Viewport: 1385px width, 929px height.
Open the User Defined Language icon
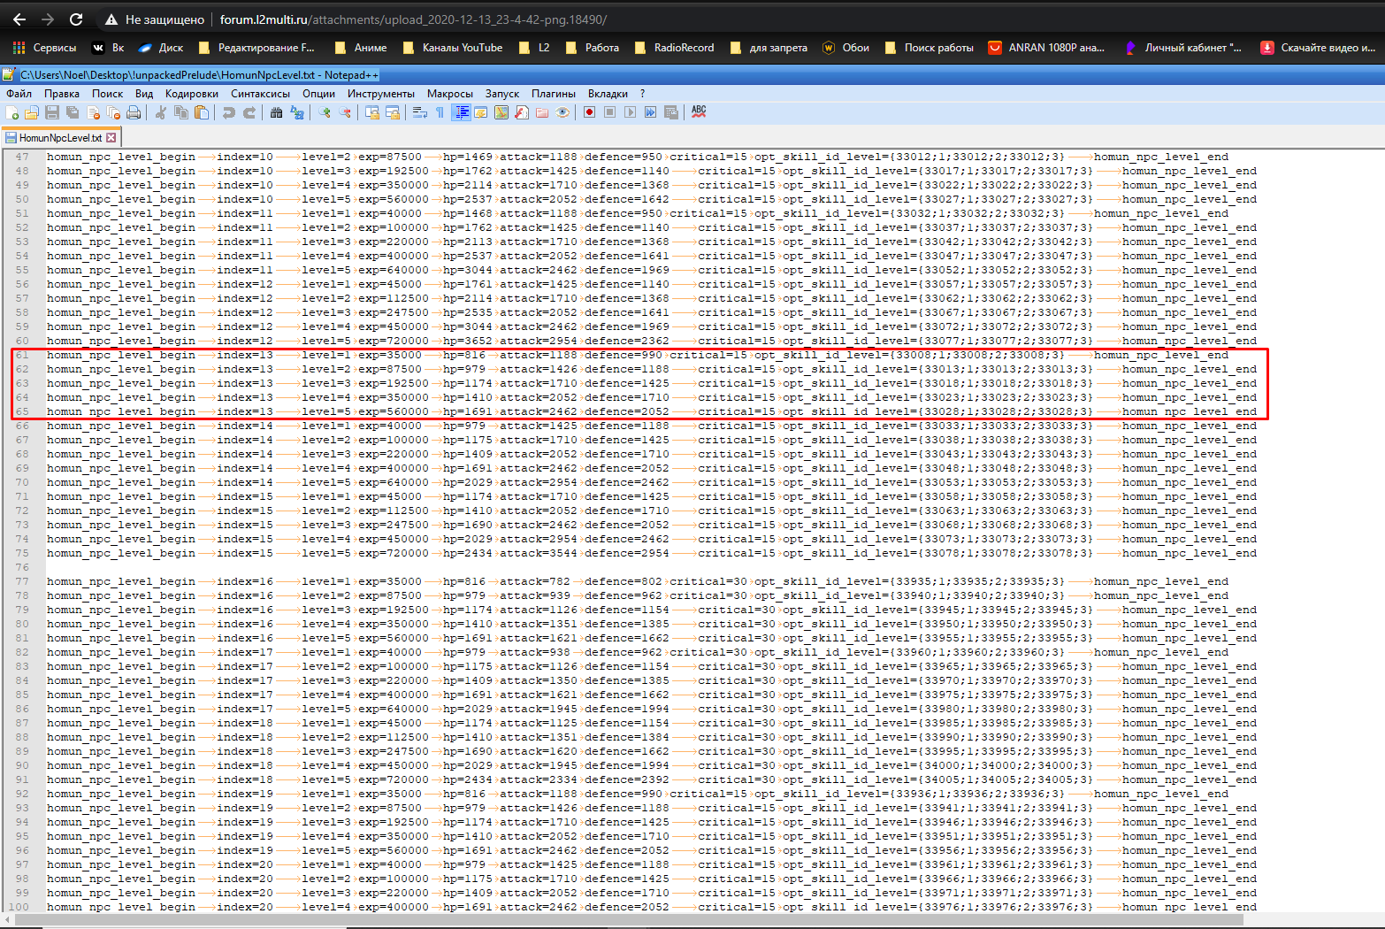click(x=480, y=112)
